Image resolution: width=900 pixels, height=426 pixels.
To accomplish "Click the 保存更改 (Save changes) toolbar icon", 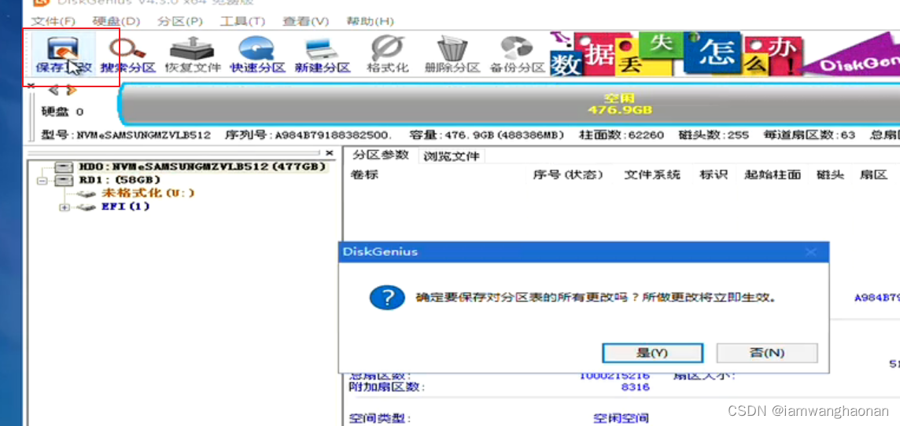I will pyautogui.click(x=63, y=55).
